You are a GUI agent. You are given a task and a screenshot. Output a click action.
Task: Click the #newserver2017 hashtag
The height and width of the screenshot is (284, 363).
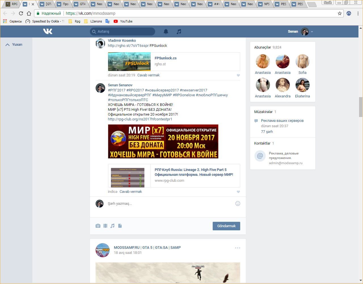click(193, 90)
